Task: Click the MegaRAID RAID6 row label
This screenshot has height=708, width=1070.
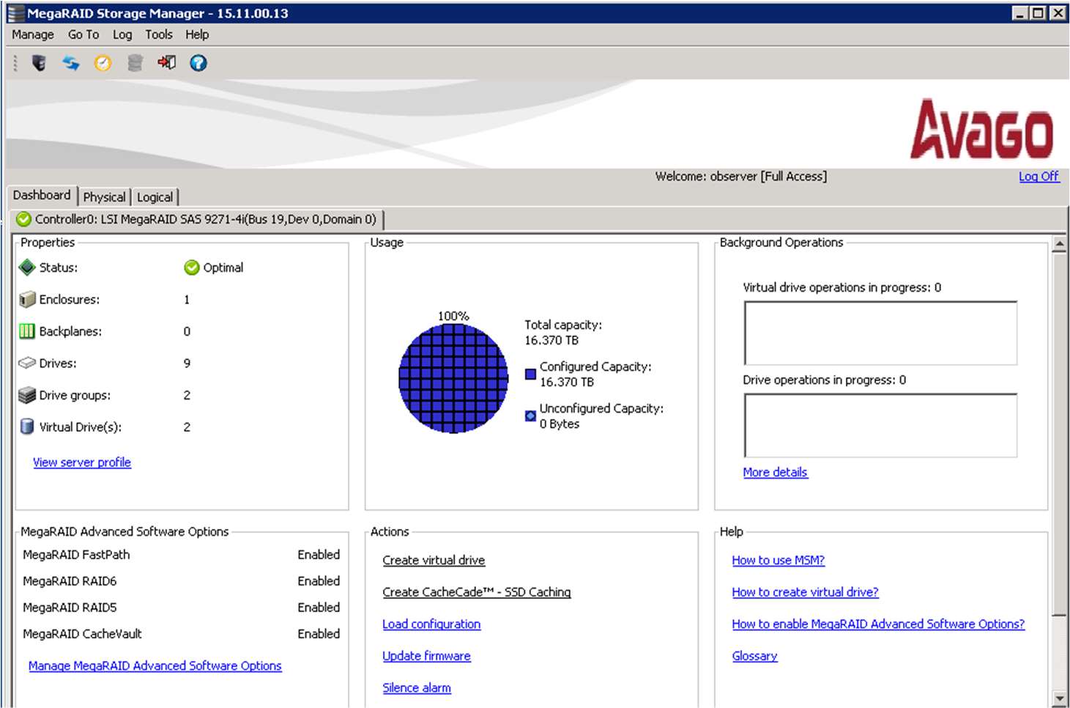Action: tap(70, 581)
